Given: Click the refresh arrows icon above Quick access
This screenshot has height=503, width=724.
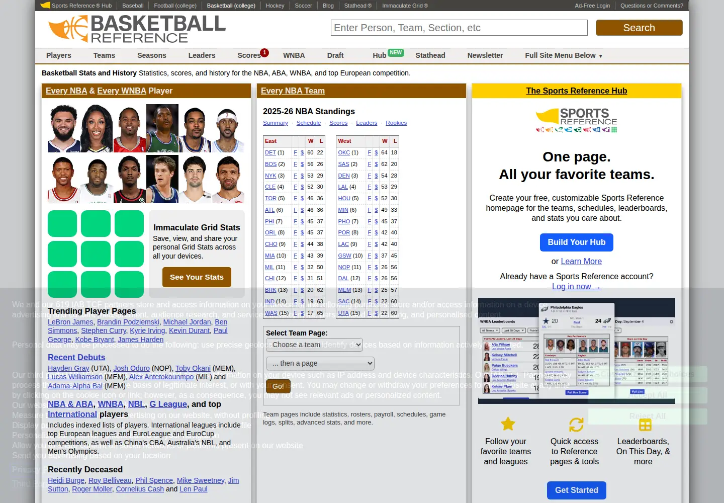Looking at the screenshot, I should click(x=576, y=425).
